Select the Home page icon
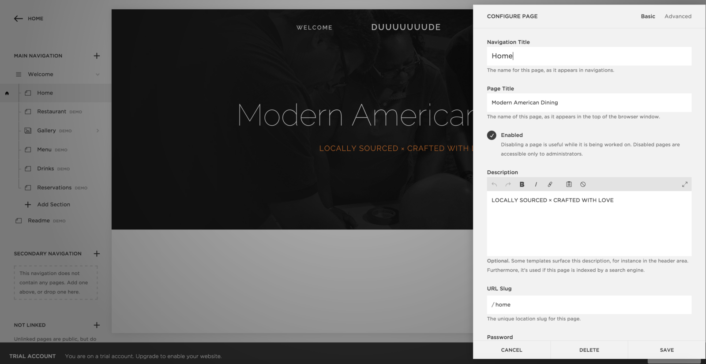 point(28,93)
